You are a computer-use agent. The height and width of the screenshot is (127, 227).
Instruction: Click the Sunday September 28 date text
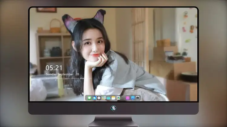tap(62, 74)
